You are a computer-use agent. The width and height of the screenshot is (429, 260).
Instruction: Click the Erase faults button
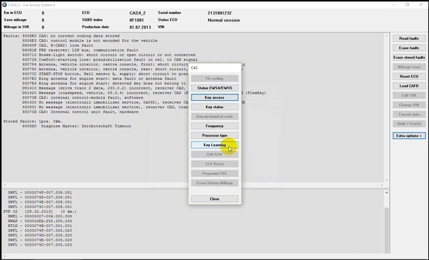pyautogui.click(x=409, y=48)
